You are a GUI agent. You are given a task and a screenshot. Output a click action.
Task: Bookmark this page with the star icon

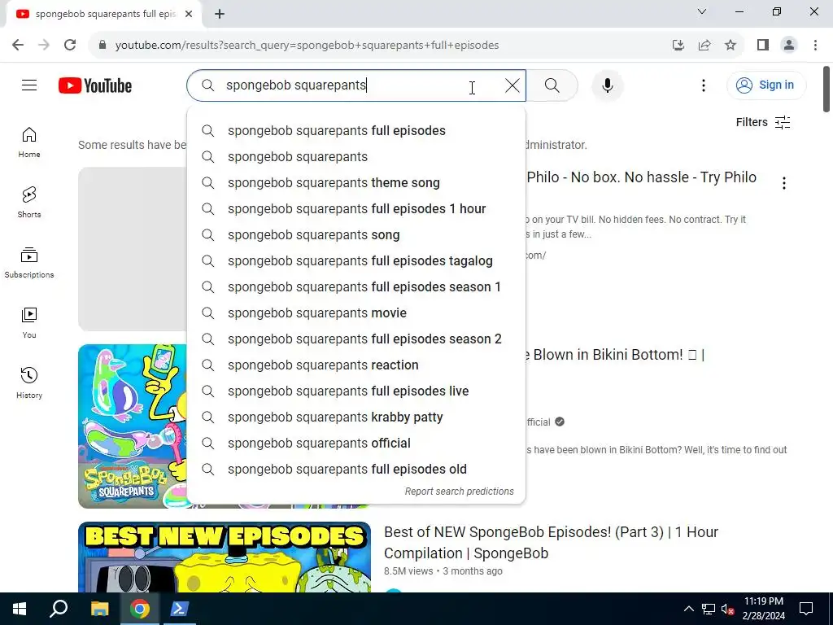(x=731, y=46)
